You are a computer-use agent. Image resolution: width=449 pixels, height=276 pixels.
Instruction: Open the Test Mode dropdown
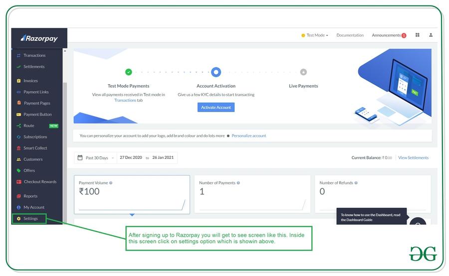315,35
